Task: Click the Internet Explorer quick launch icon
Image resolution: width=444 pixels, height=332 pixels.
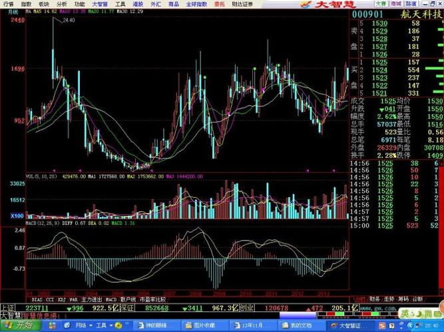Action: (x=67, y=325)
